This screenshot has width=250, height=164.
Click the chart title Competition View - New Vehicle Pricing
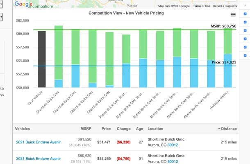click(126, 13)
